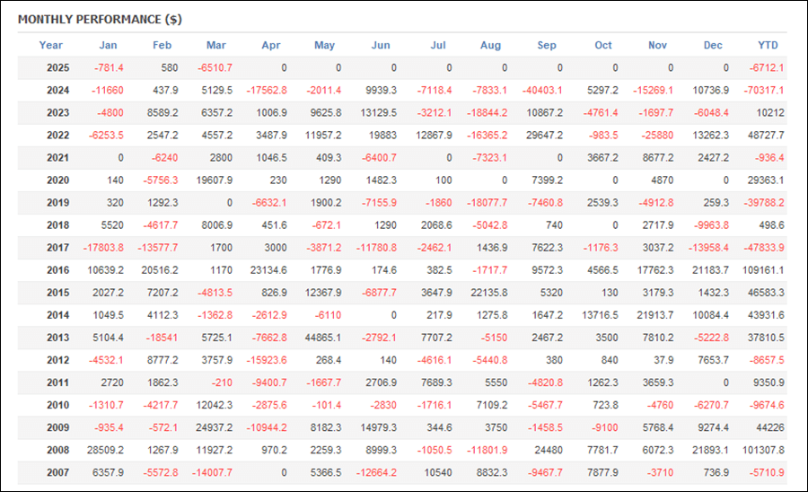Image resolution: width=808 pixels, height=492 pixels.
Task: Select the 2025 year row label
Action: [x=57, y=68]
